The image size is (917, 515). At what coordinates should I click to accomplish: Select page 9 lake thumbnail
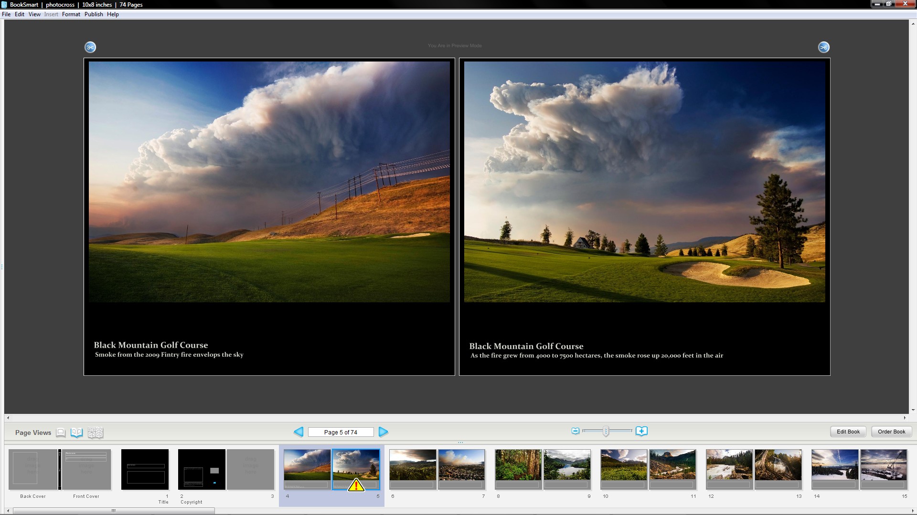567,469
